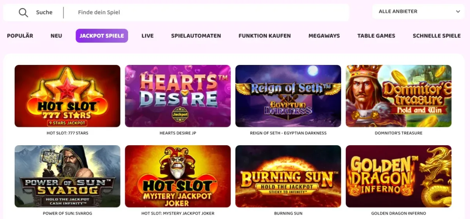
Task: Click the Jackpot Spiele active tab
Action: (102, 36)
